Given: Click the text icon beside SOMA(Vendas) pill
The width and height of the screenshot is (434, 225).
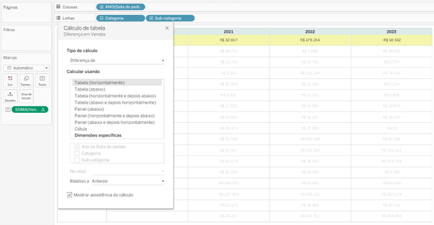Looking at the screenshot, I should coord(8,110).
